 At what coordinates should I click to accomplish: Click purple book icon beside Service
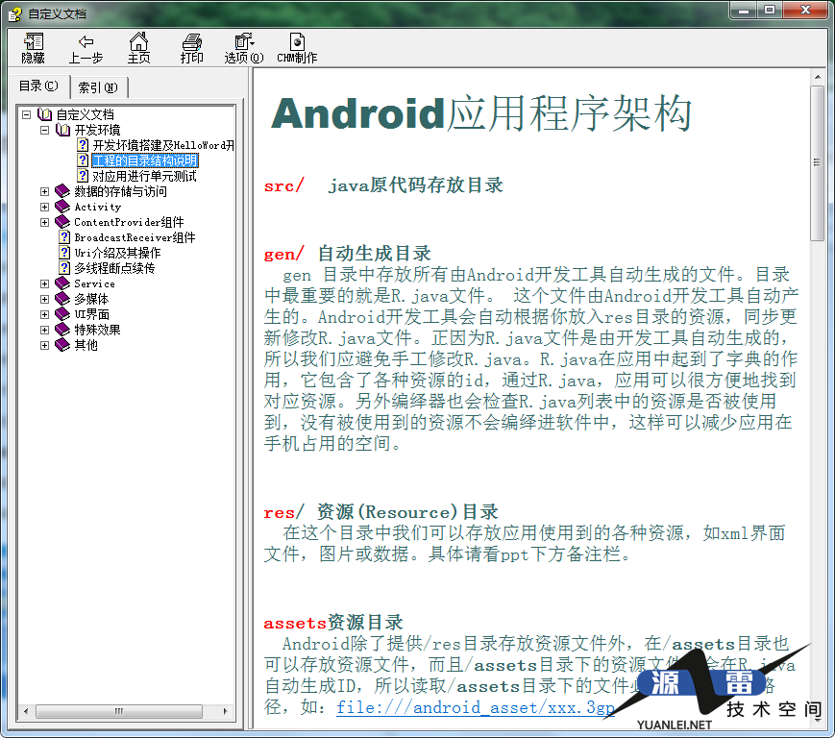pos(62,283)
